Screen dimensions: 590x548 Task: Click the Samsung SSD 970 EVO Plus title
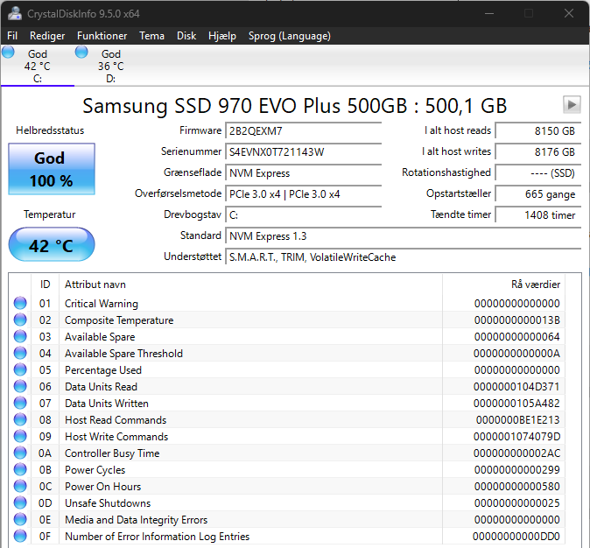[295, 106]
